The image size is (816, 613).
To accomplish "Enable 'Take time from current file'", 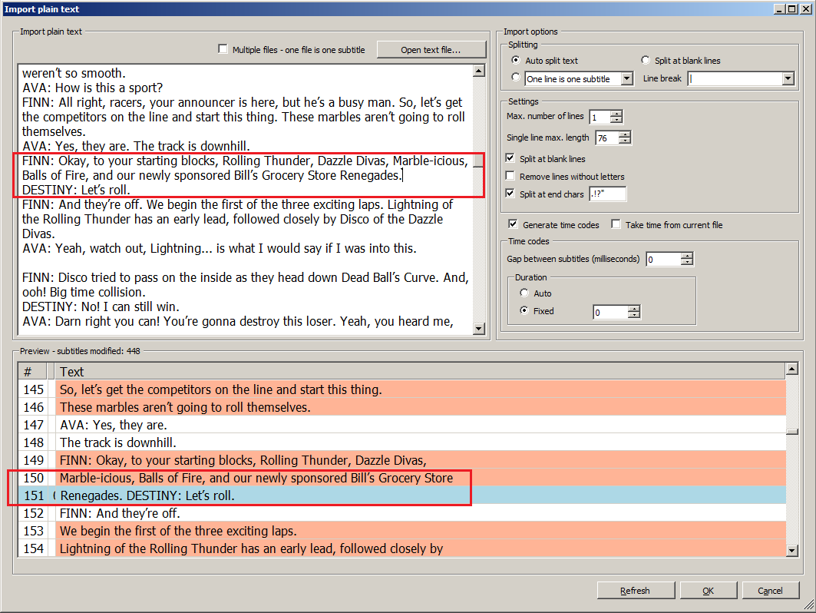I will pos(614,224).
